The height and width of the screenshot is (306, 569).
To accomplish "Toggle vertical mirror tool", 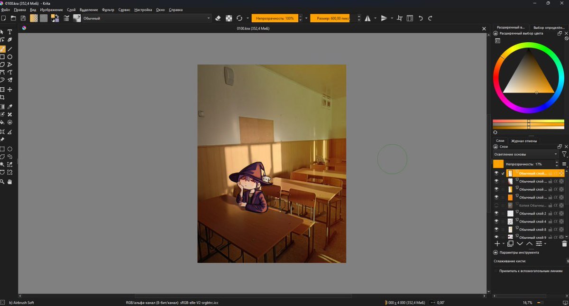I will [x=384, y=18].
